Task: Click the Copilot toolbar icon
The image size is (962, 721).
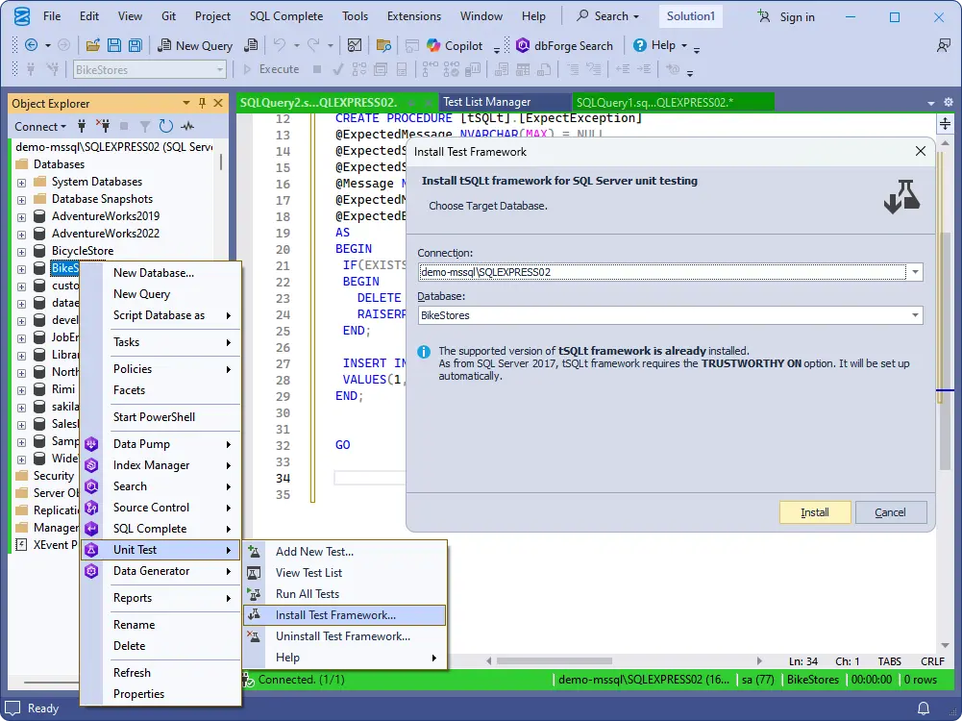Action: (x=432, y=45)
